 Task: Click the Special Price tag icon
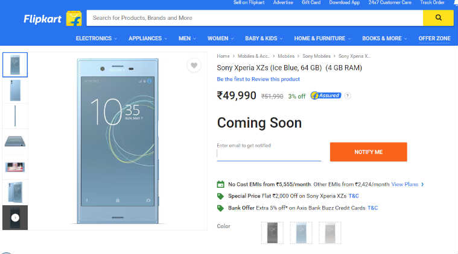coord(220,196)
